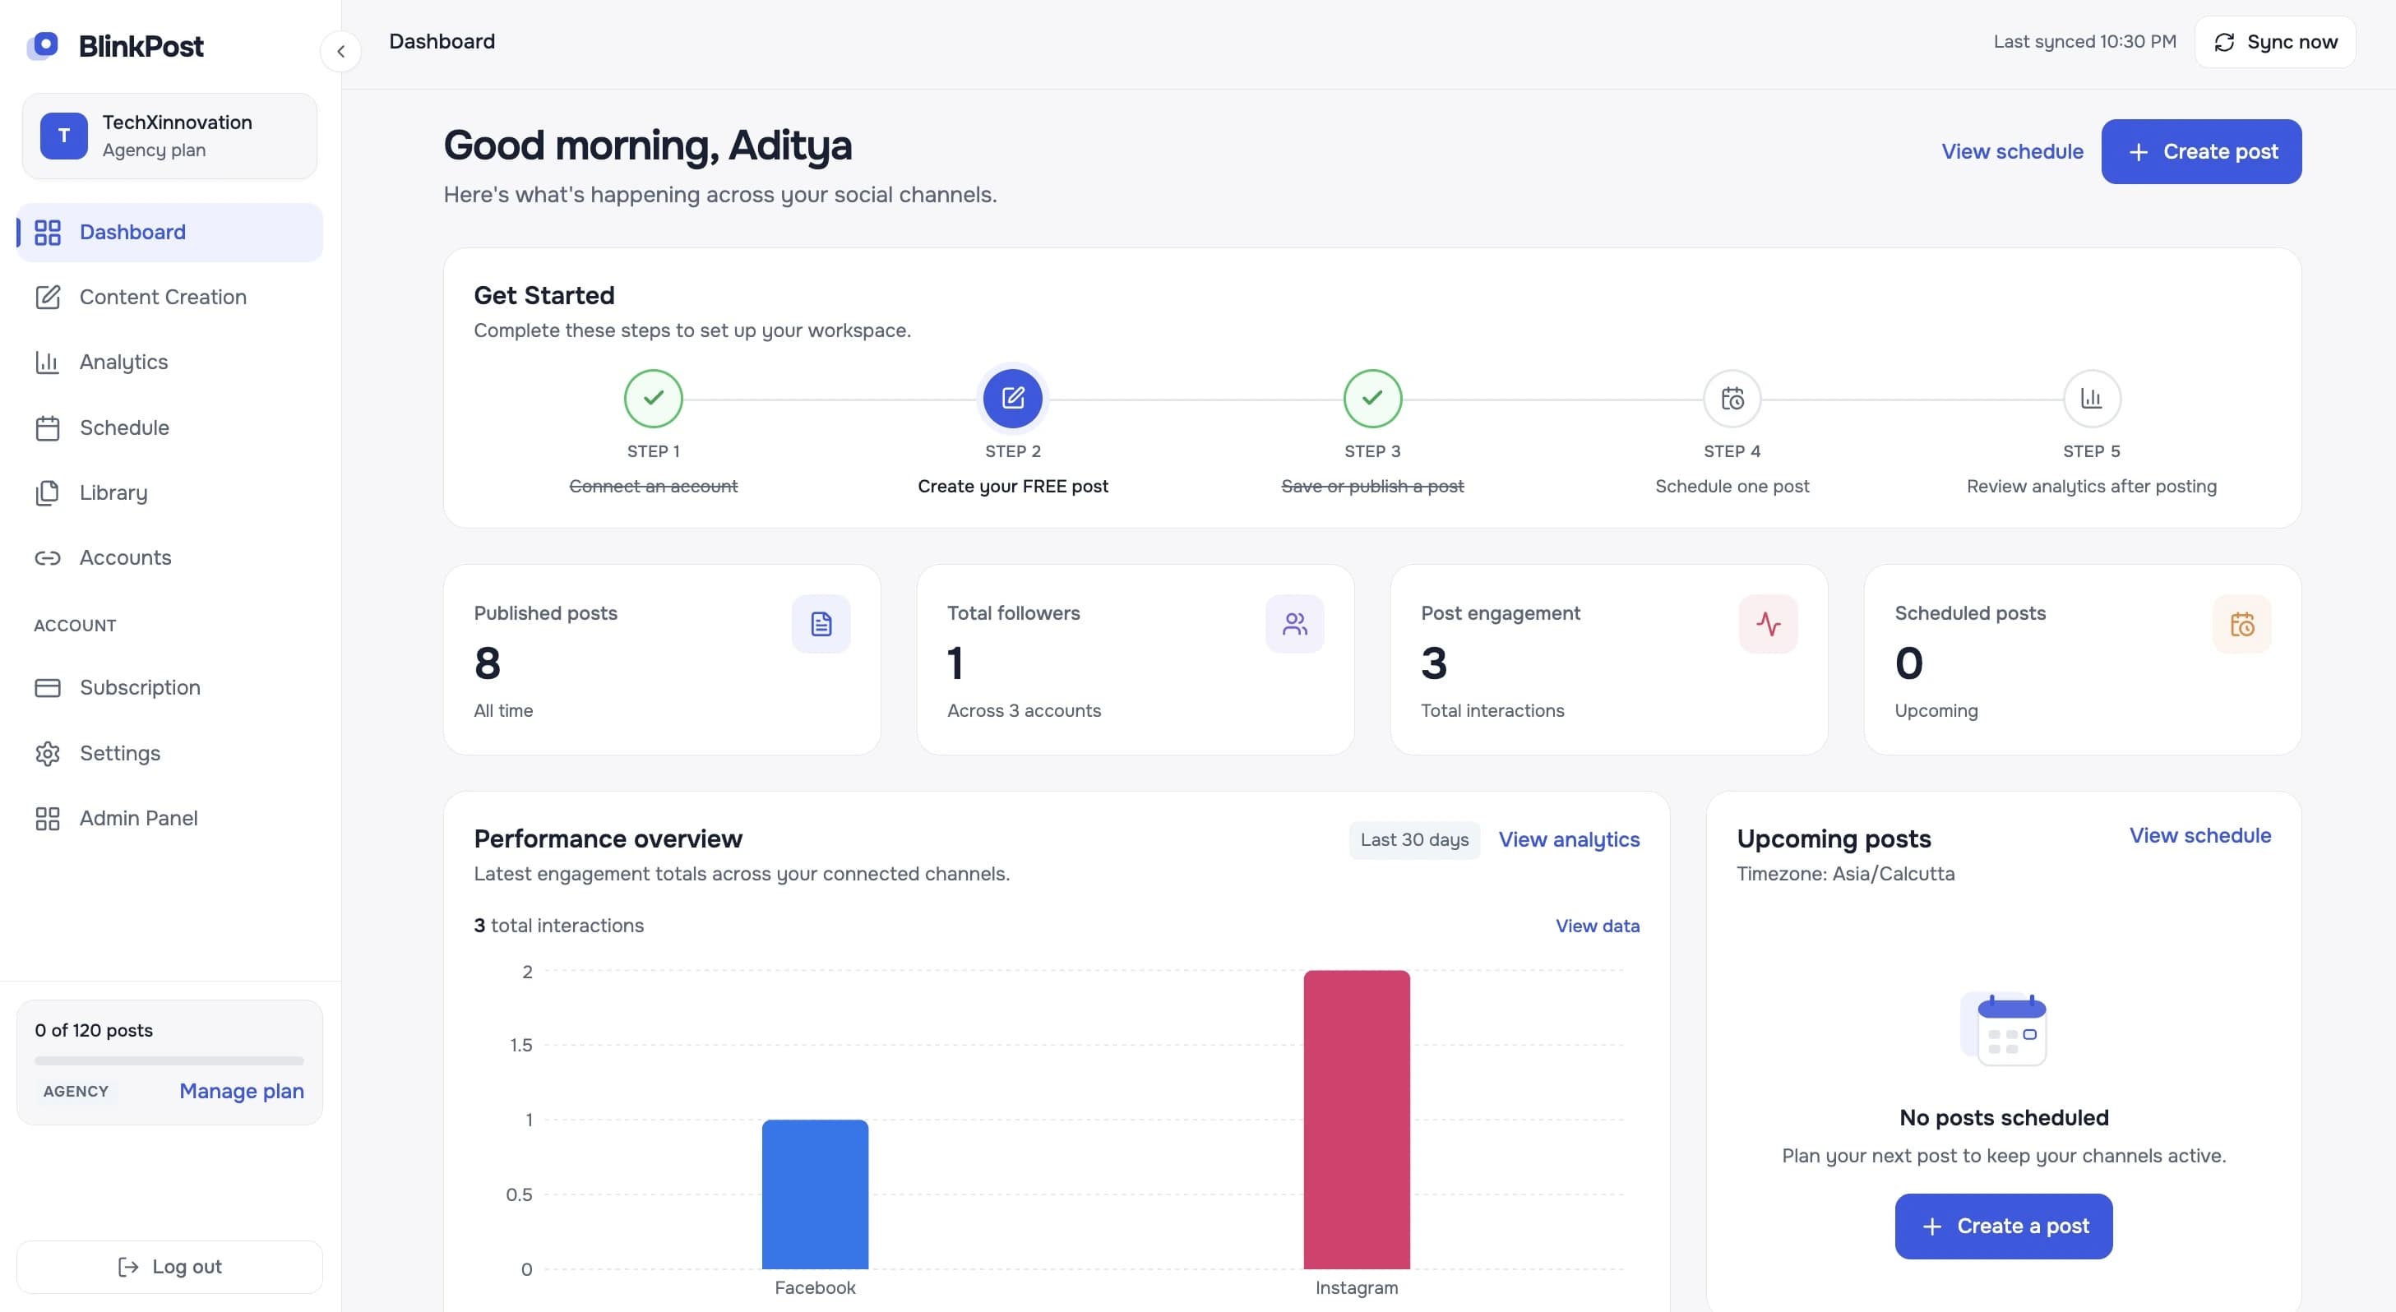Click the blue Facebook bar in chart
Image resolution: width=2396 pixels, height=1312 pixels.
pyautogui.click(x=815, y=1194)
